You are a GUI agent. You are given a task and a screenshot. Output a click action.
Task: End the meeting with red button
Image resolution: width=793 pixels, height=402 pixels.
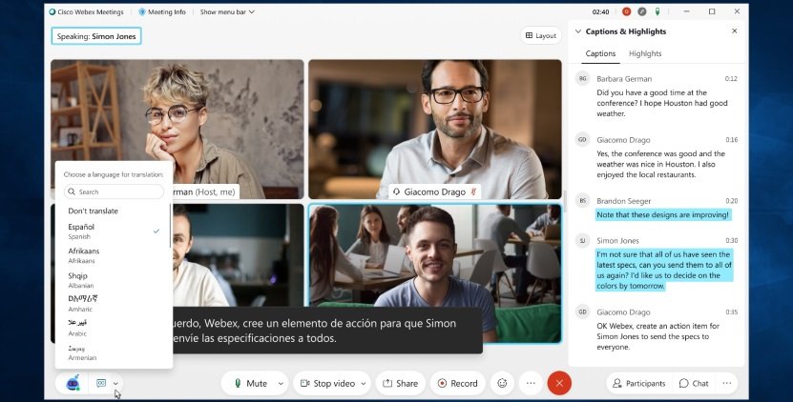pyautogui.click(x=559, y=383)
